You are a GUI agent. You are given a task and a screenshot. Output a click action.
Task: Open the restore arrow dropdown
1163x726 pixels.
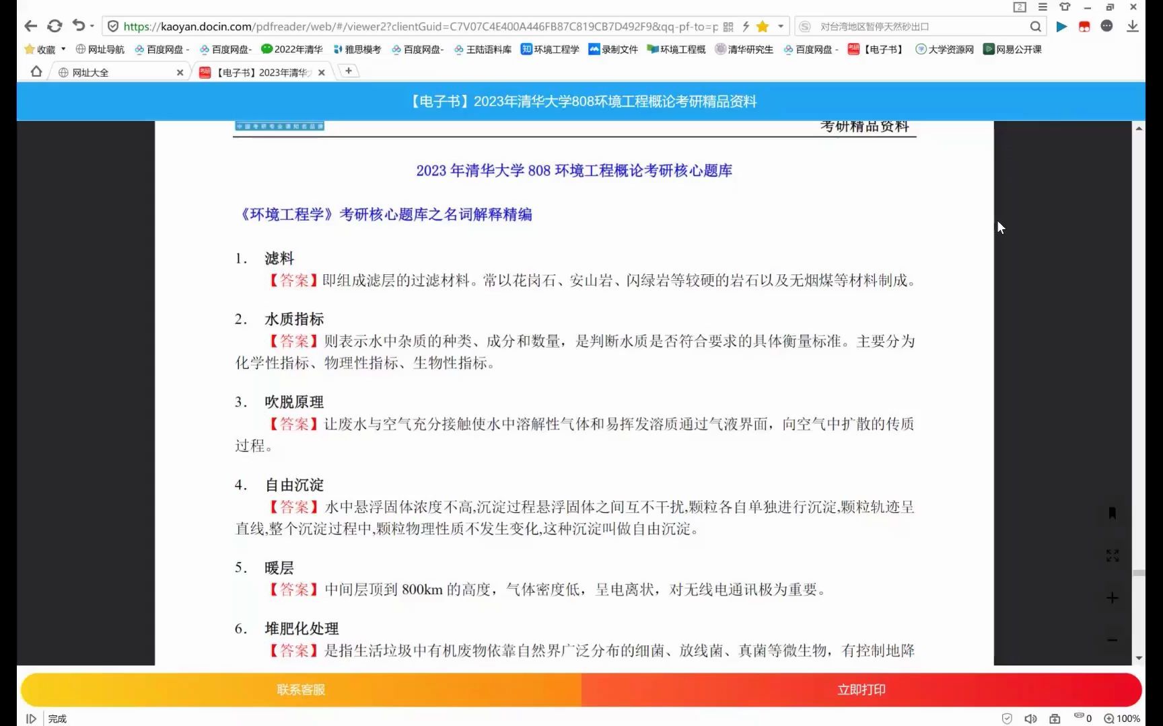click(x=92, y=26)
